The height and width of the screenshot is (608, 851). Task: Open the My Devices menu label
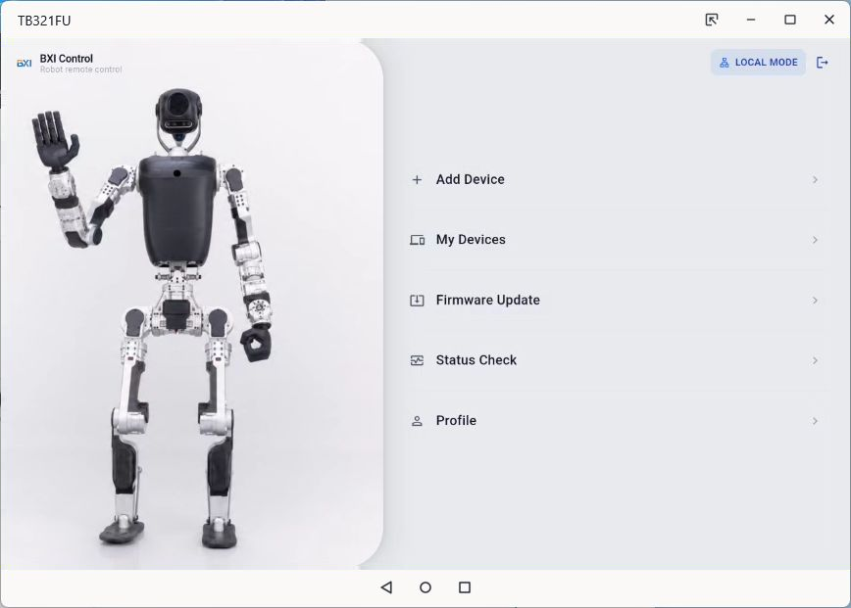click(x=471, y=240)
